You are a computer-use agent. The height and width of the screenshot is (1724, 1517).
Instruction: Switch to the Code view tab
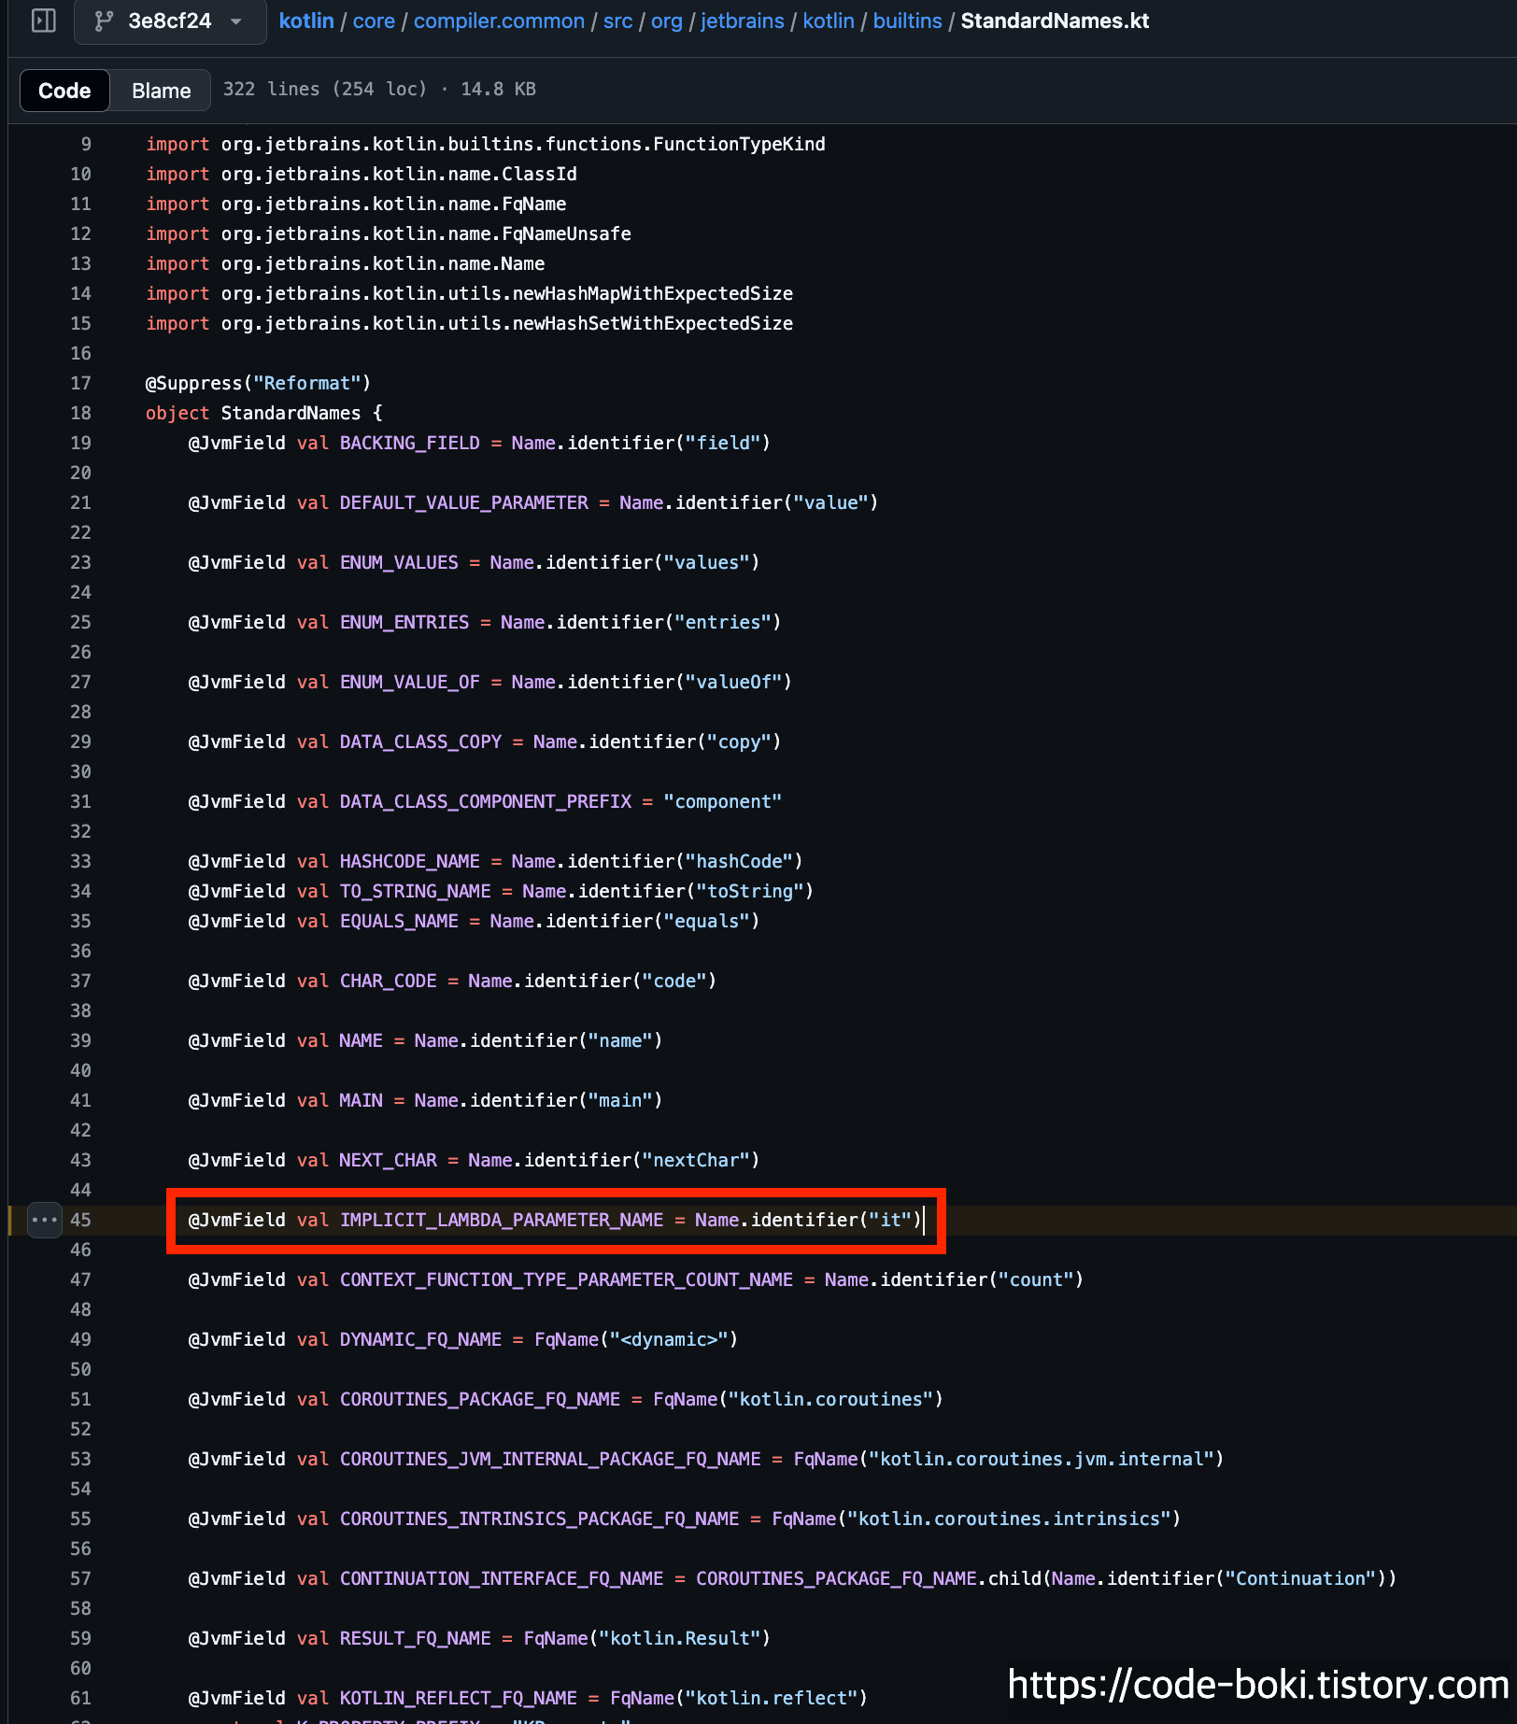click(64, 91)
